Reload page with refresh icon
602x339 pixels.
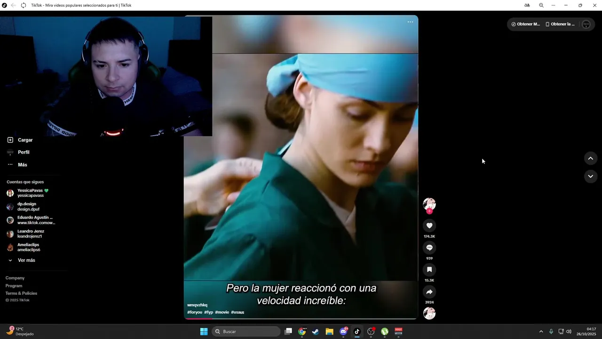(24, 5)
